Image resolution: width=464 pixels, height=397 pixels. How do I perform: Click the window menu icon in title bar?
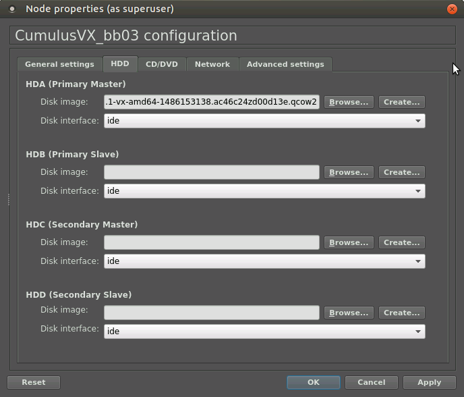click(12, 9)
